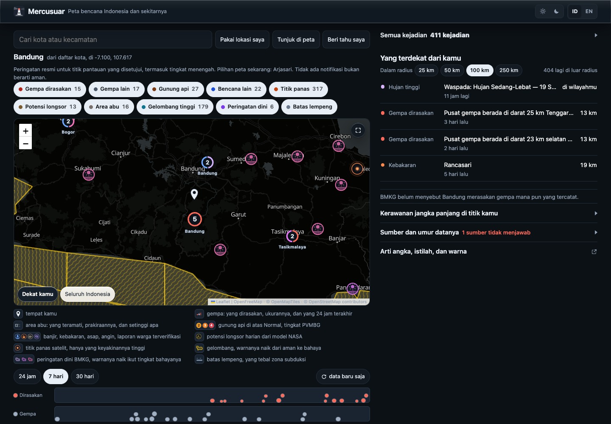Viewport: 611px width, 424px height.
Task: Click the Tunjuk di peta button
Action: (296, 39)
